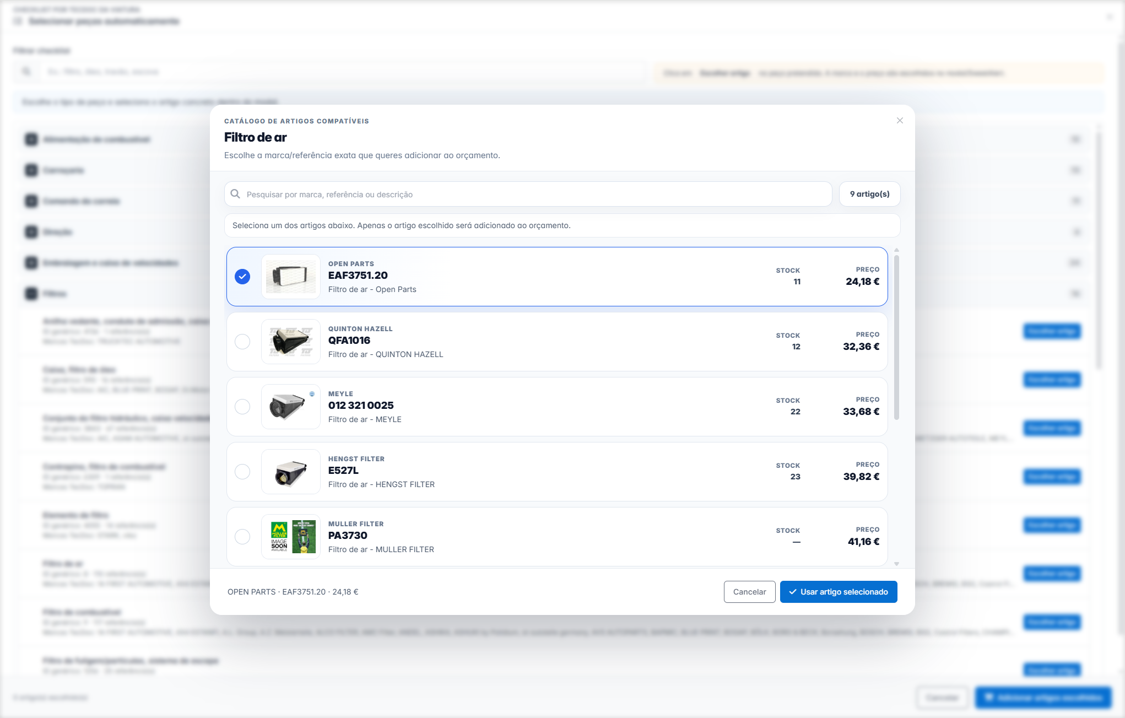This screenshot has width=1125, height=718.
Task: Close the Filtro de ar catalog dialog
Action: (900, 121)
